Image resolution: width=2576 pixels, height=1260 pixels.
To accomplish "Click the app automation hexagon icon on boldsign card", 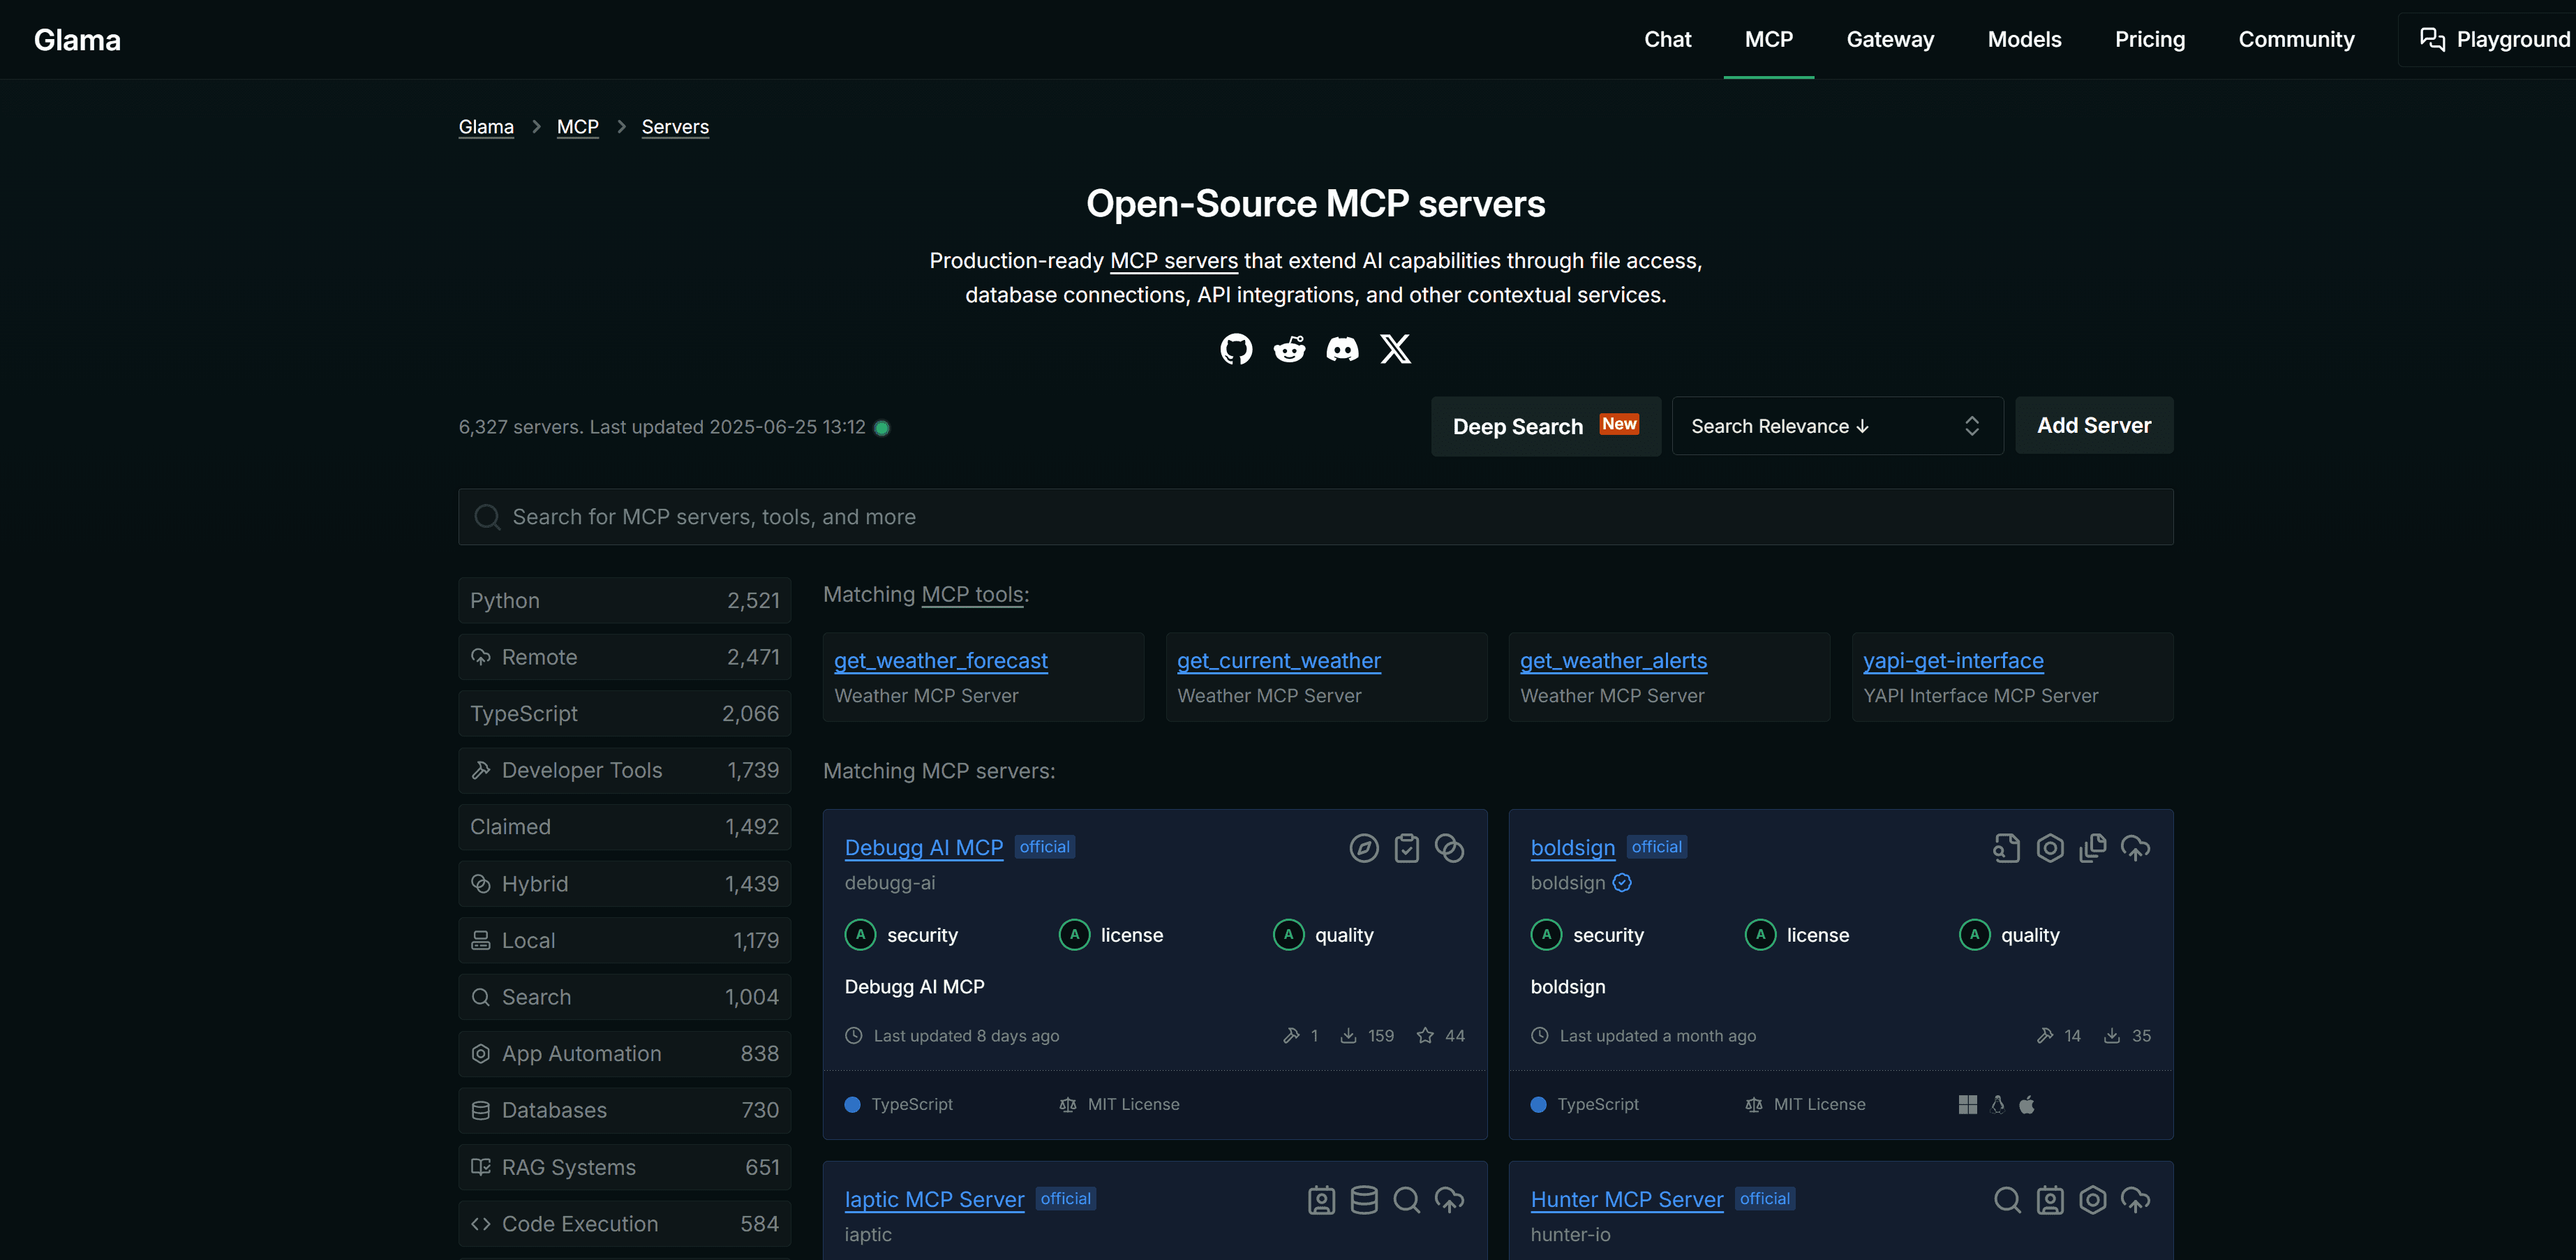I will click(x=2050, y=848).
